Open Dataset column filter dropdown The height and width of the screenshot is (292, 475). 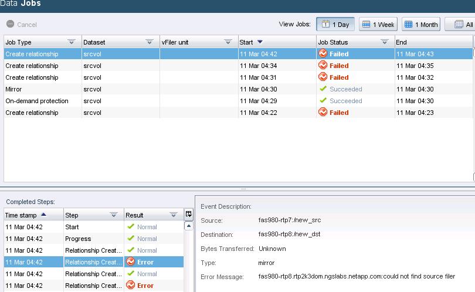(x=150, y=42)
